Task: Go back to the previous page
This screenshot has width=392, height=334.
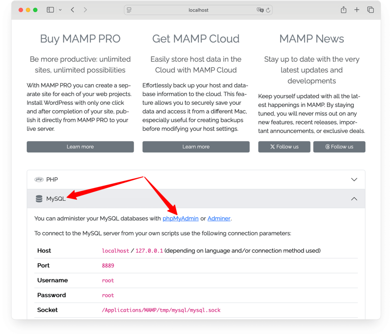Action: (72, 10)
